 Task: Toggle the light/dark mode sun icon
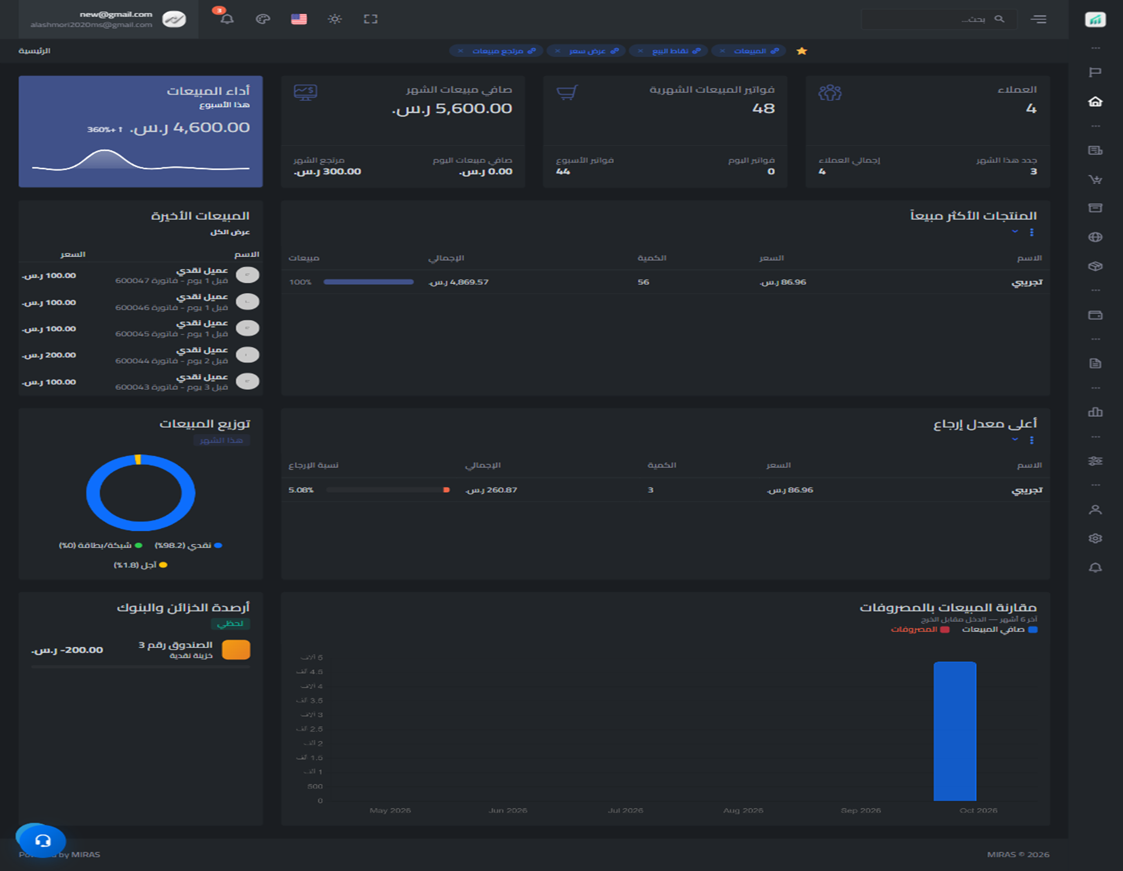(x=335, y=19)
